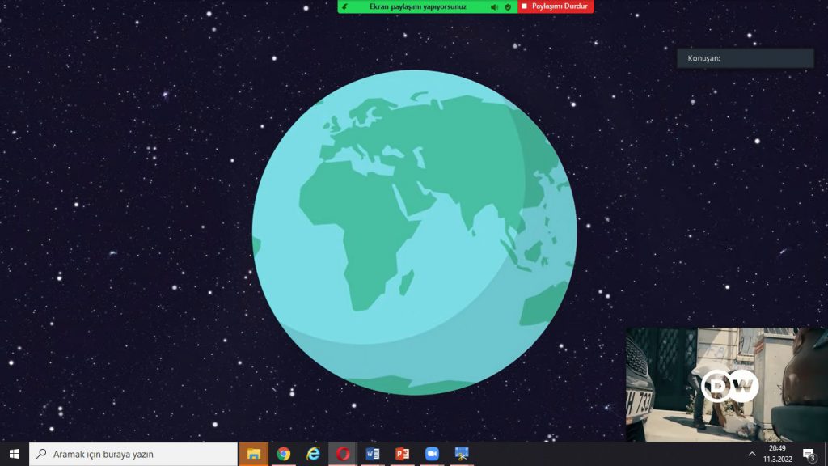Switch to Opera browser in taskbar
Screen dimensions: 828x466
tap(343, 454)
